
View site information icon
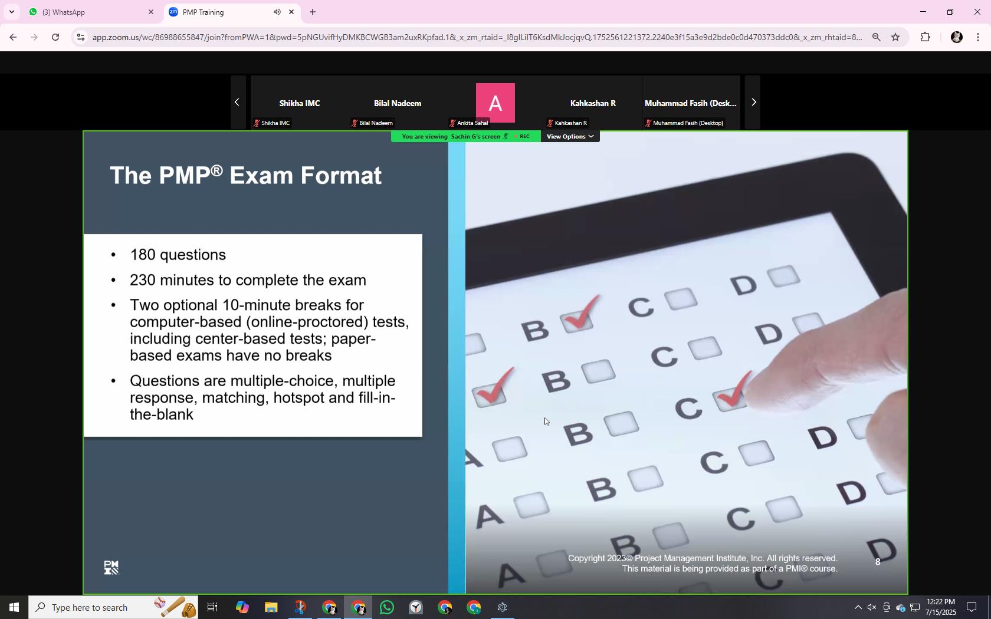point(81,37)
